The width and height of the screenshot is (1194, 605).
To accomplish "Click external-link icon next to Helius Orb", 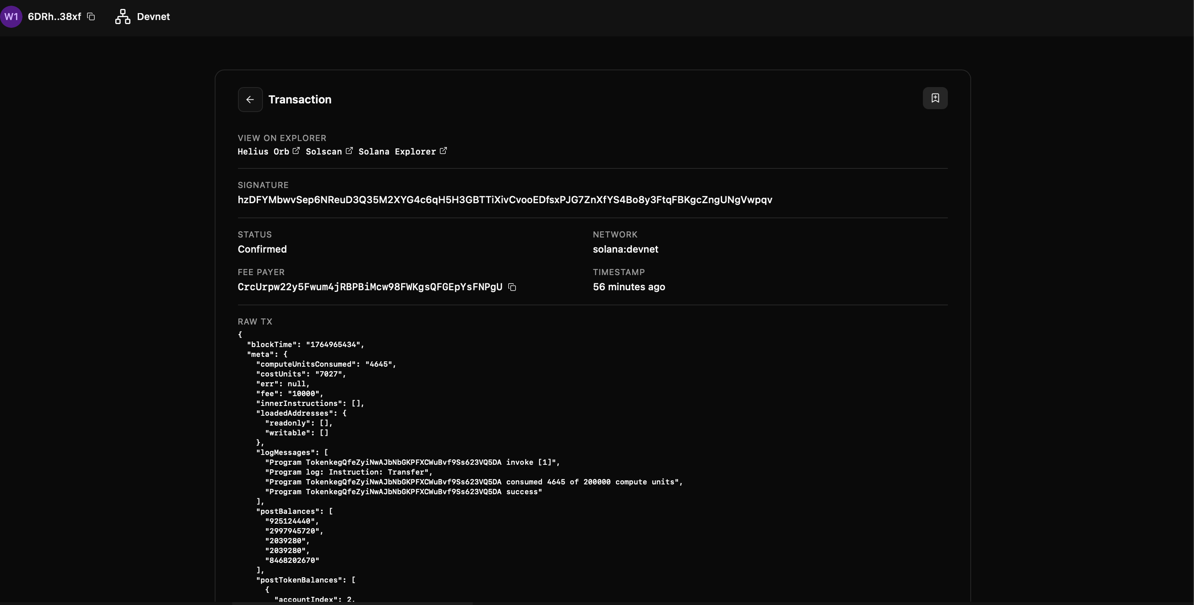I will coord(296,151).
